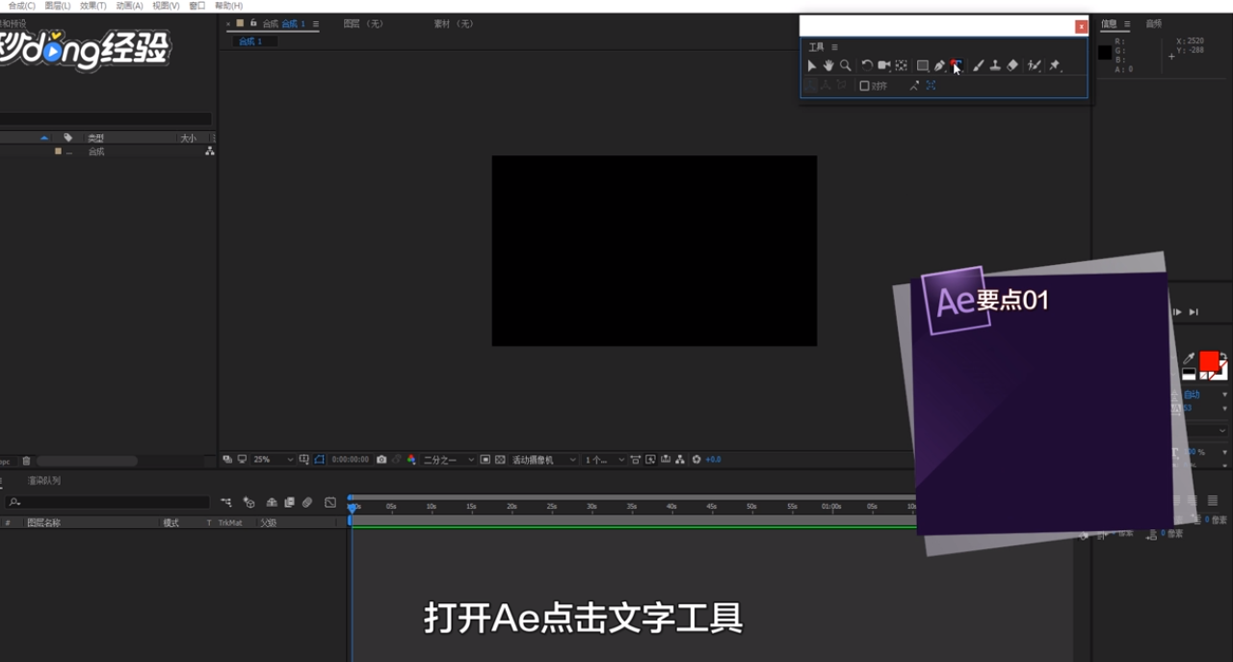Select the Brush tool
This screenshot has width=1233, height=662.
point(978,66)
